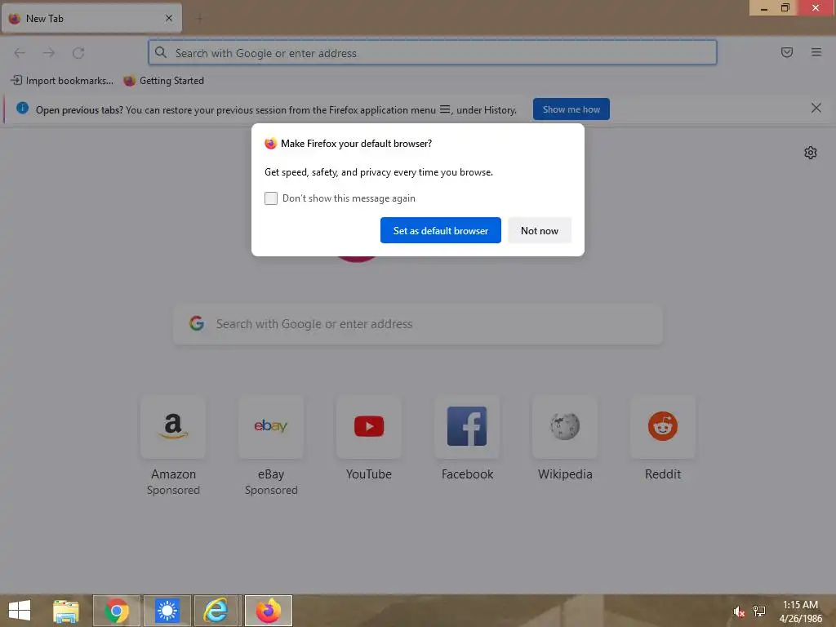Switch to Chrome in the taskbar
The image size is (836, 627).
click(x=117, y=611)
